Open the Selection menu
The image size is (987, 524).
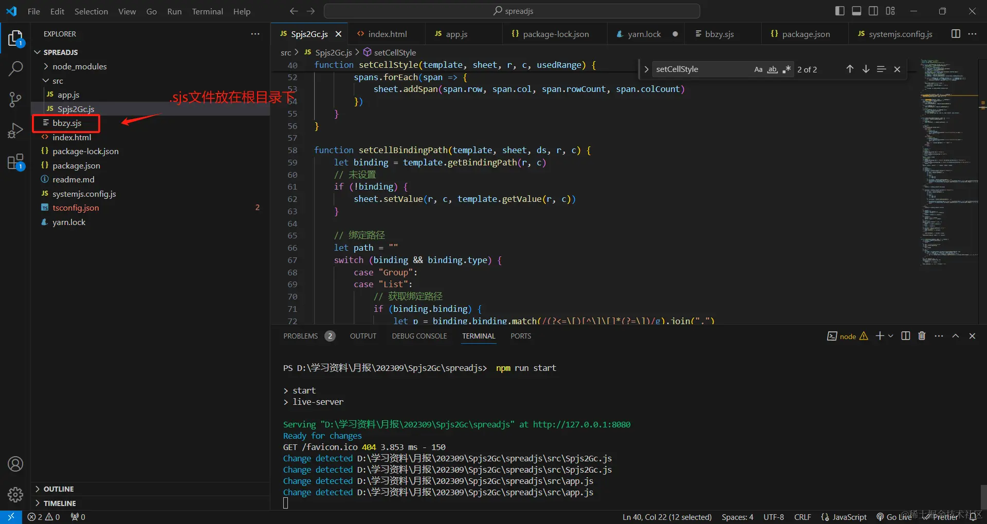click(91, 11)
